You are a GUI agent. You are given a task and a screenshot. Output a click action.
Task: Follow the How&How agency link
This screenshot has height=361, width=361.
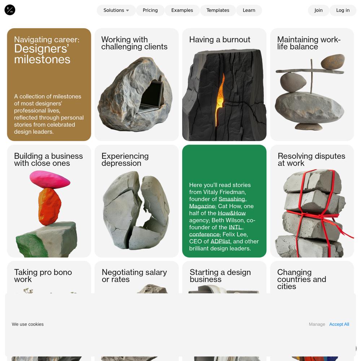coord(232,213)
